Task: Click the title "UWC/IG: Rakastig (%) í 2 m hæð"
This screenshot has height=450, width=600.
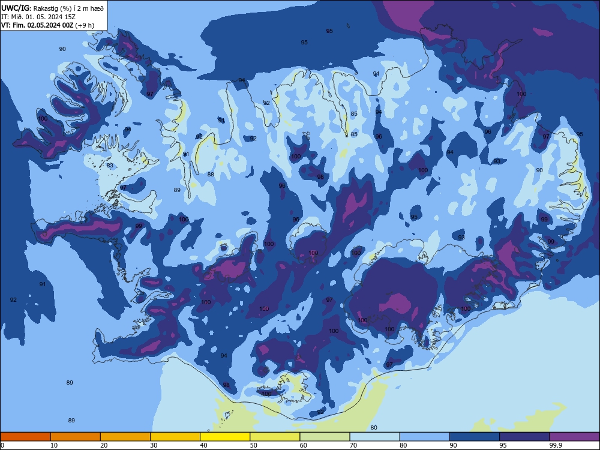Action: [52, 8]
